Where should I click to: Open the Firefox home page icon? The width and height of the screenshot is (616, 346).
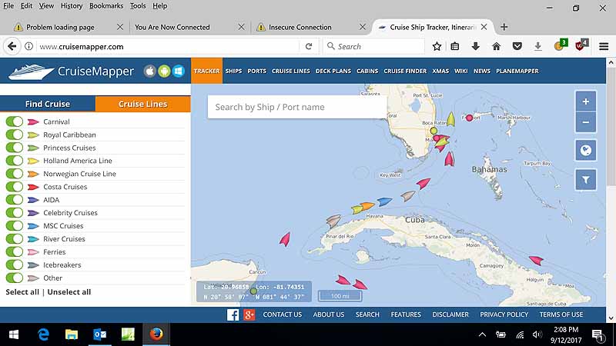pos(496,46)
